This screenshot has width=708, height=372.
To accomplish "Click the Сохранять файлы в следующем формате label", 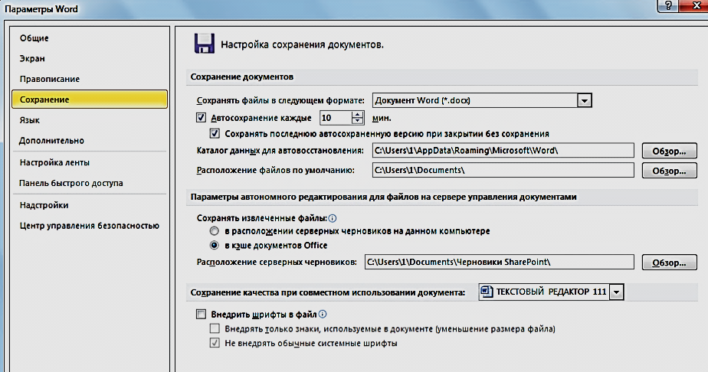I will click(280, 100).
